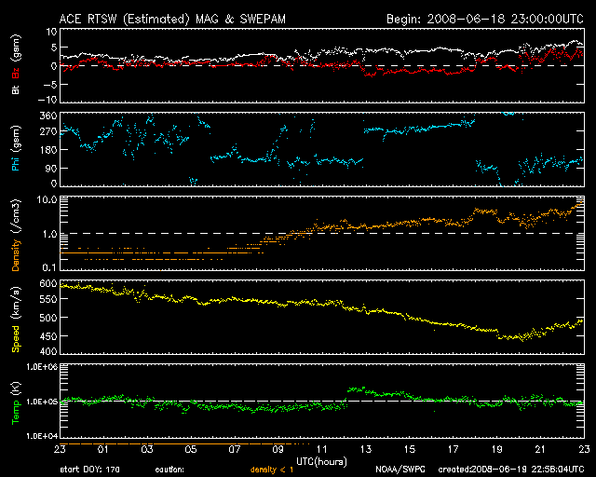Screen dimensions: 596x477
Task: Click the 'Temp (K)' axis label
Action: pos(16,402)
